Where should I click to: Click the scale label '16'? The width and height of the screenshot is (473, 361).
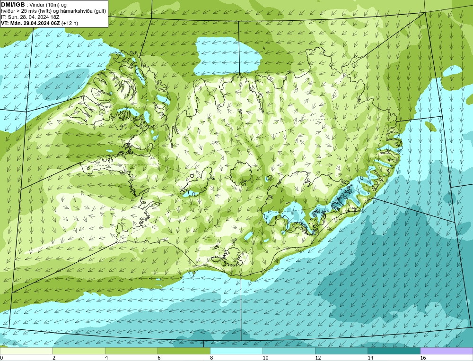tap(422, 358)
